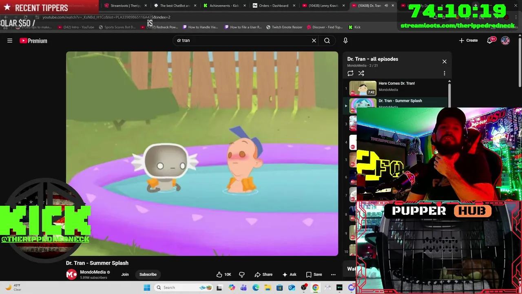Image resolution: width=522 pixels, height=294 pixels.
Task: Open more video actions ellipsis
Action: click(x=333, y=274)
